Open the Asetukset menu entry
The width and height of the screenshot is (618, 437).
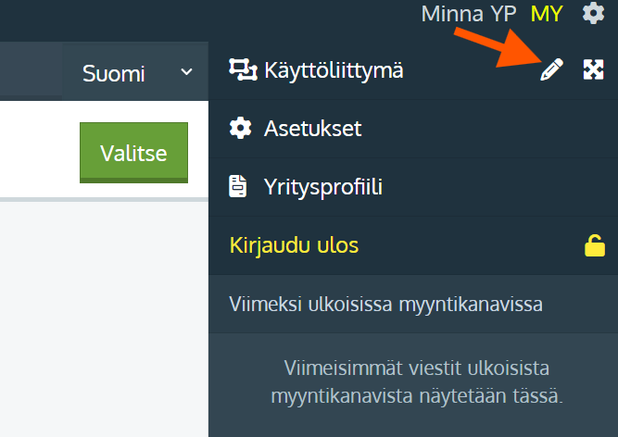tap(312, 128)
